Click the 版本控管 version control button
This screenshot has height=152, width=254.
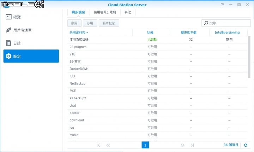tap(109, 23)
